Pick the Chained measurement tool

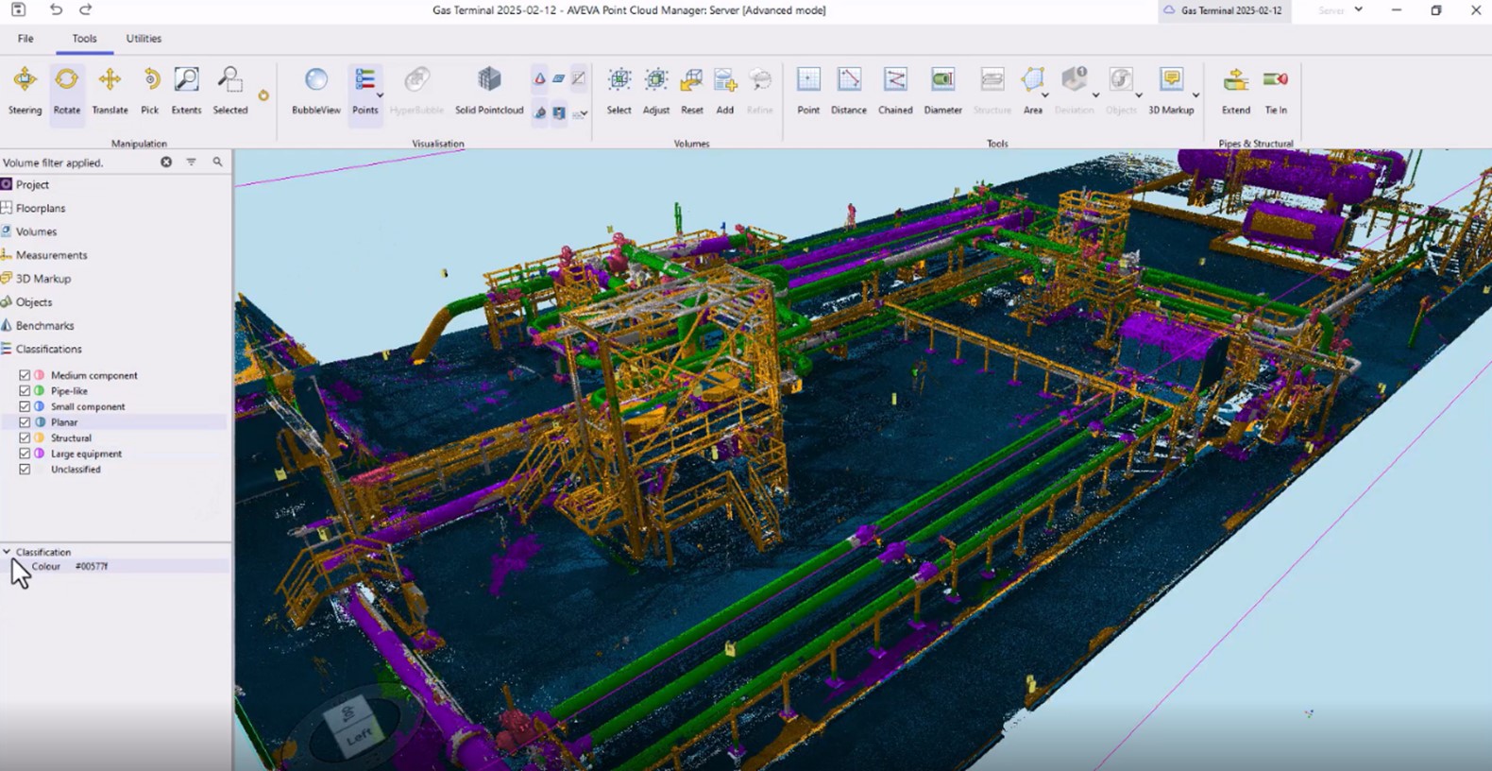895,91
